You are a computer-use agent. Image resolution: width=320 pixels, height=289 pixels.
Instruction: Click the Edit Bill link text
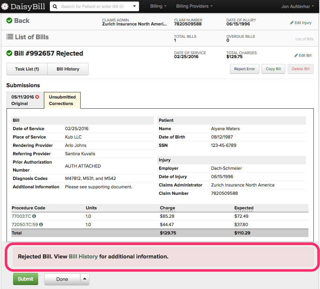[x=305, y=55]
